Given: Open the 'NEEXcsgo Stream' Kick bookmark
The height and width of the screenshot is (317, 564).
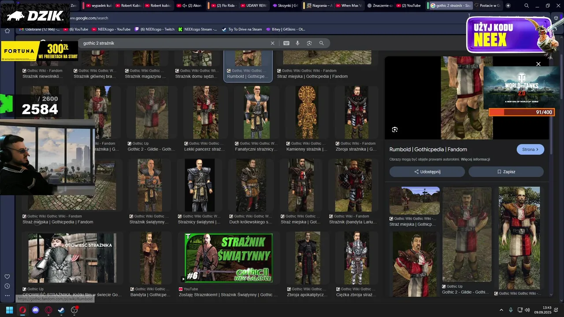Looking at the screenshot, I should pos(197,29).
